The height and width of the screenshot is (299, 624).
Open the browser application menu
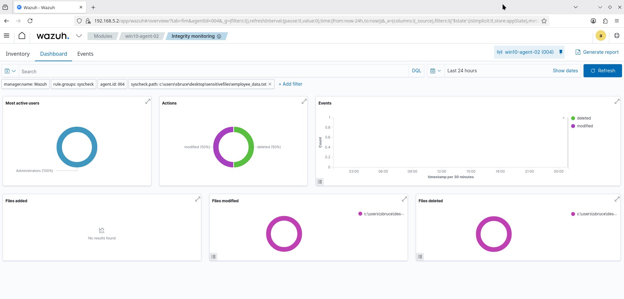[617, 21]
